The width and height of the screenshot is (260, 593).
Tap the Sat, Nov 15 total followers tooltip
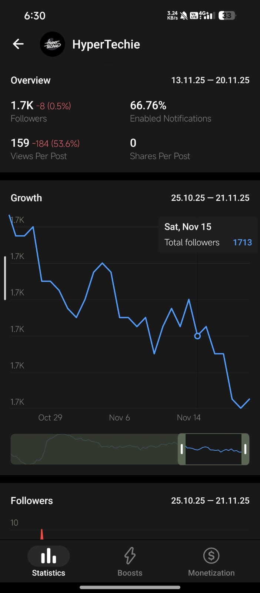click(208, 235)
